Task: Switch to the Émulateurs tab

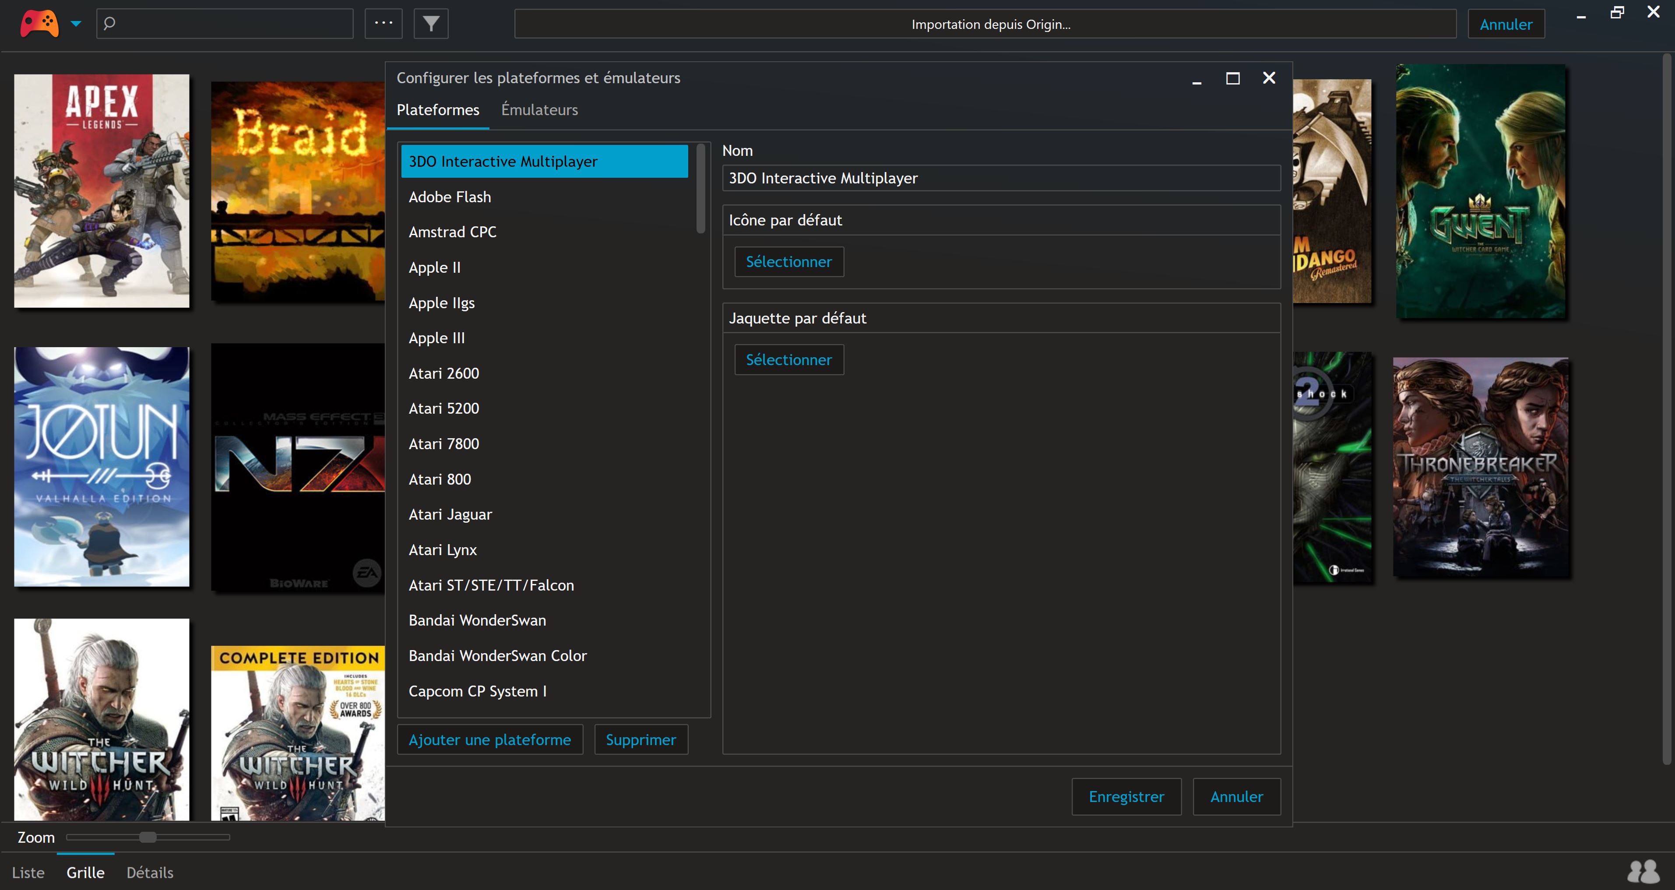Action: point(539,109)
